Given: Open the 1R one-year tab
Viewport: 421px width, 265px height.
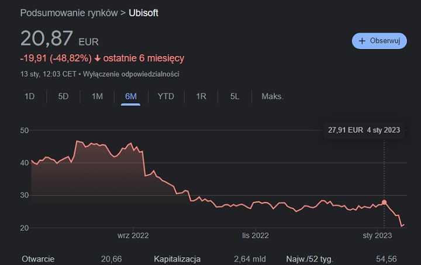Looking at the screenshot, I should pos(201,96).
